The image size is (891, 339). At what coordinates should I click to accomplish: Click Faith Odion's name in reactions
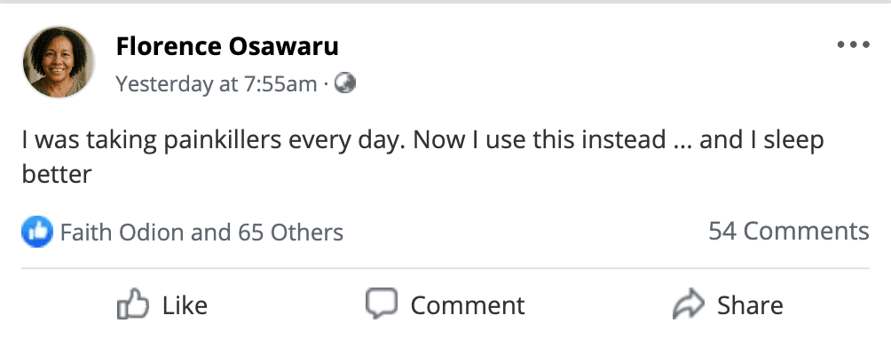point(122,233)
